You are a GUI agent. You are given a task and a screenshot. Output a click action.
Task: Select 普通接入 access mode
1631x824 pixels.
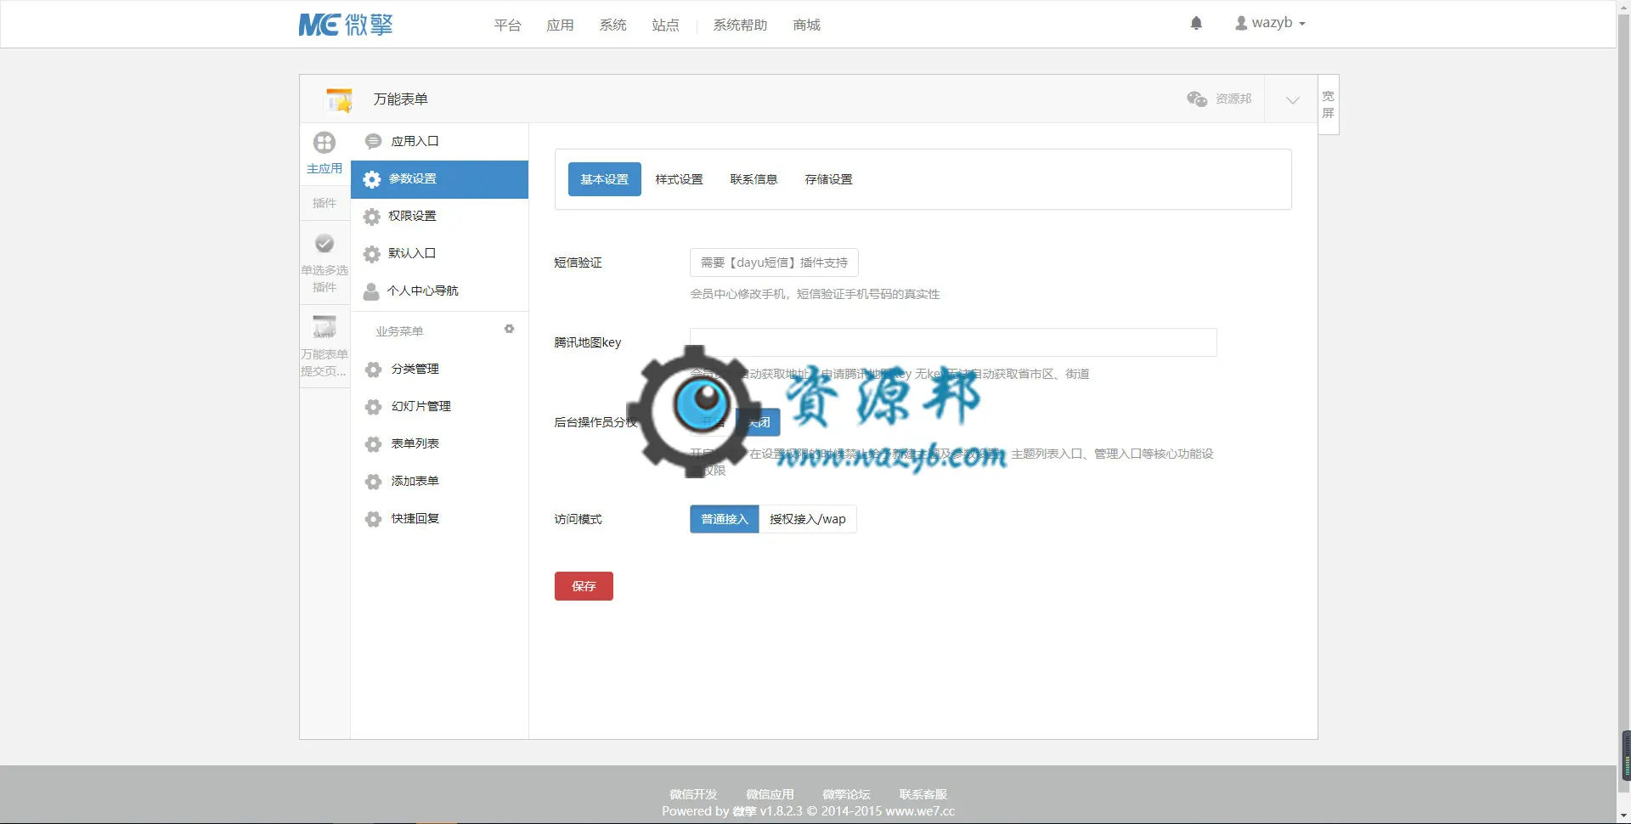point(724,519)
